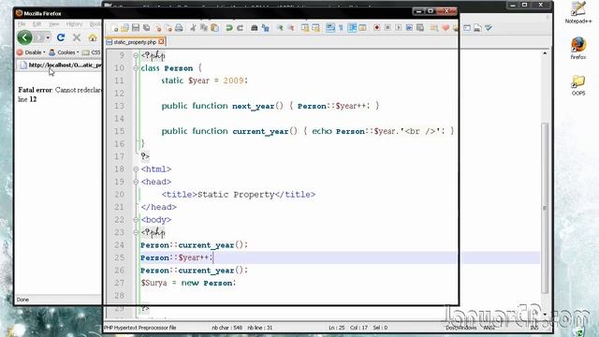Image resolution: width=599 pixels, height=337 pixels.
Task: Click the Save All toolbar icon
Action: coord(146,28)
